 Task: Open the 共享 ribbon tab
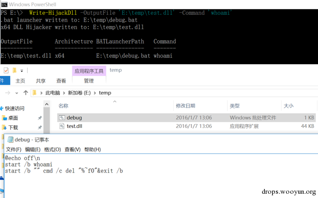[x=40, y=81]
